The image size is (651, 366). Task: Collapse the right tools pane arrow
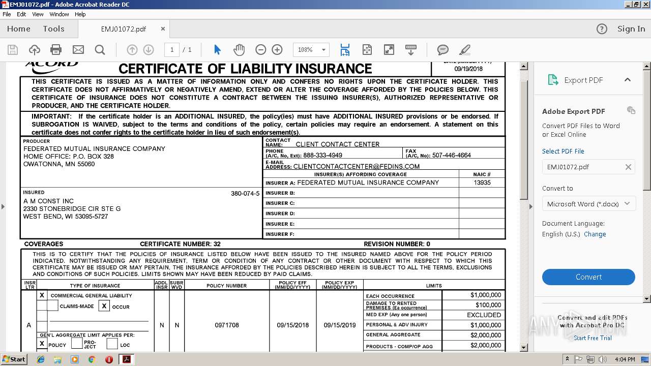531,206
